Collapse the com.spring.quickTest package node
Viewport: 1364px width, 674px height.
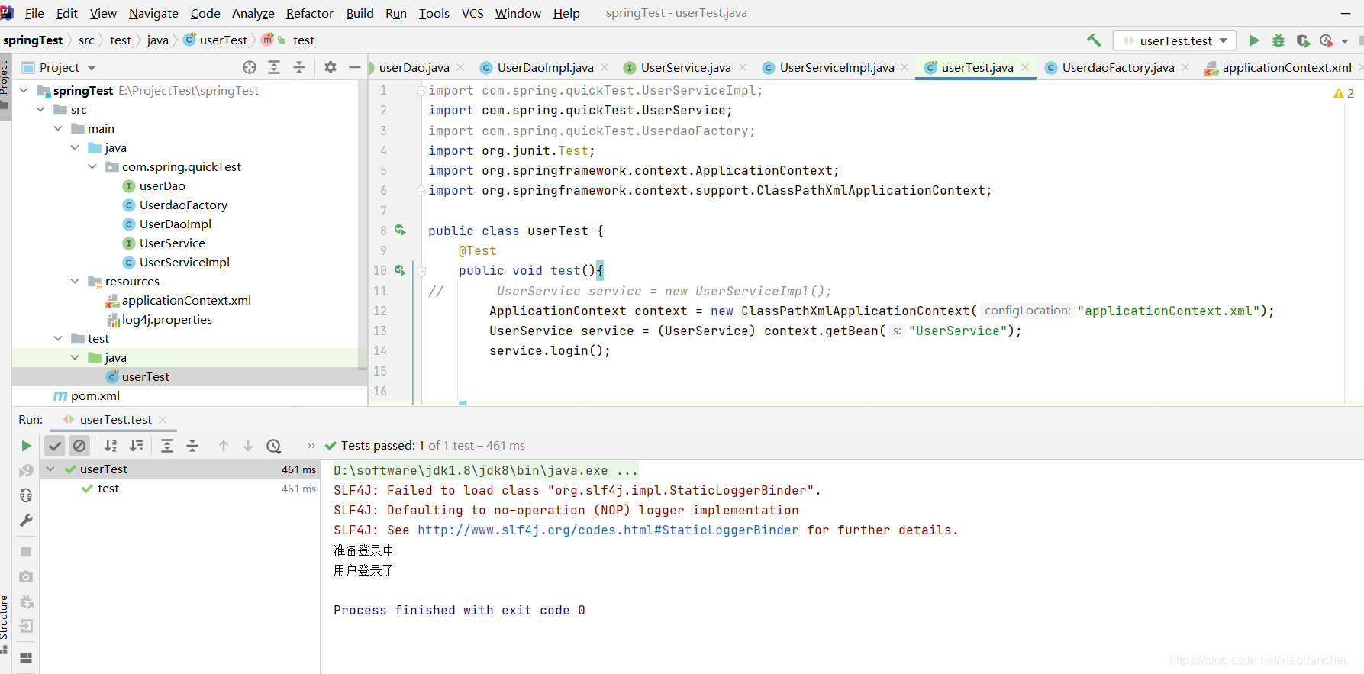click(92, 167)
